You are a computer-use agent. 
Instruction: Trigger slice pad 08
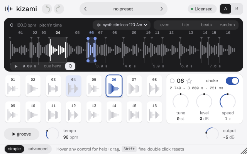click(154, 86)
